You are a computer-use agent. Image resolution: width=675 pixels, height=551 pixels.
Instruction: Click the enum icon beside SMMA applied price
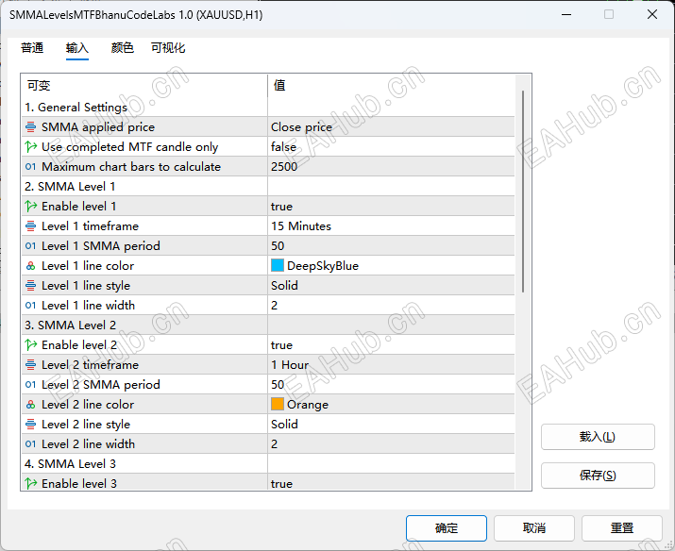[30, 127]
